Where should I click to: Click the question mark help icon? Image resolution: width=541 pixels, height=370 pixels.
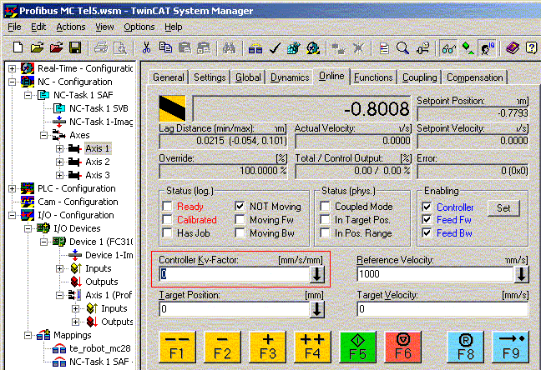tap(531, 47)
